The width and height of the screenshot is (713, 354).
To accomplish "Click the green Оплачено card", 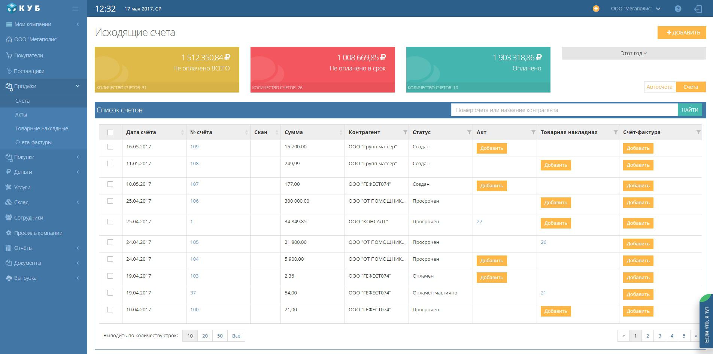I will pyautogui.click(x=478, y=70).
